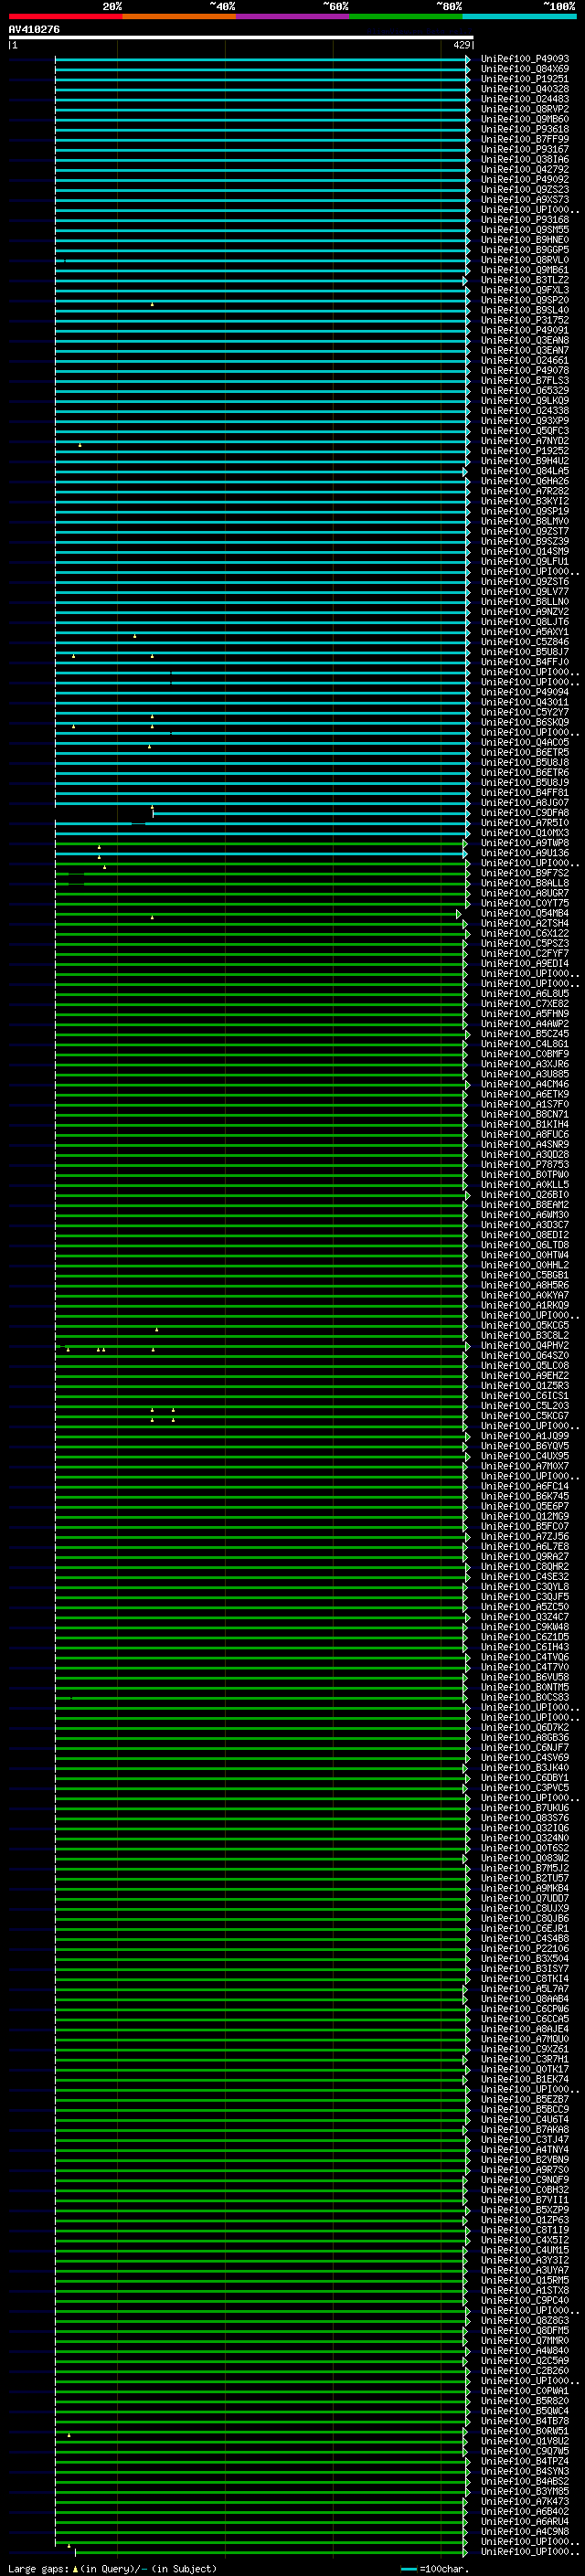The height and width of the screenshot is (2576, 585).
Task: Select the label UniRef100_Q5E6P7
Action: [525, 1506]
